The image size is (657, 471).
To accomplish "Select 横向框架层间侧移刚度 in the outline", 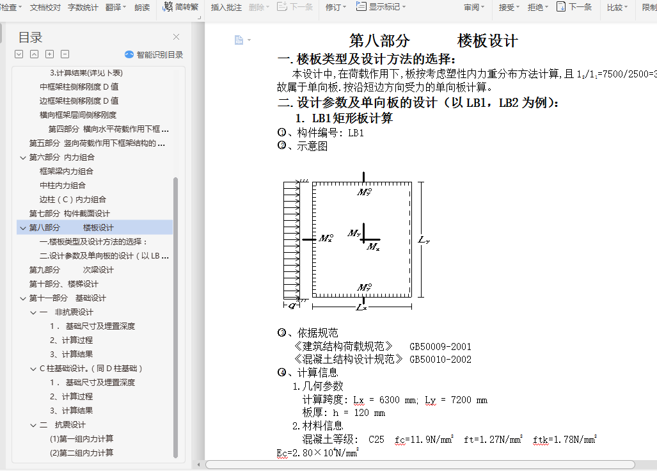I will 78,115.
